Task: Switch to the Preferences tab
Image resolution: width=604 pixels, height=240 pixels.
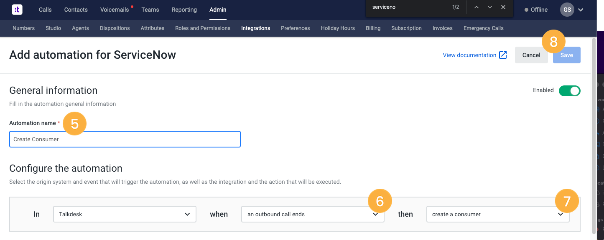Action: click(x=295, y=28)
